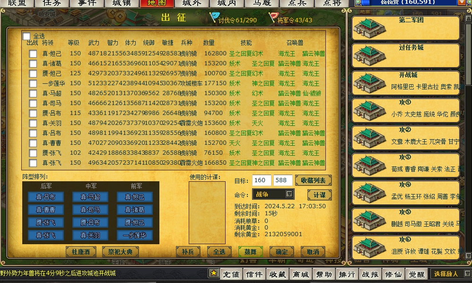Image resolution: width=472 pixels, height=283 pixels.
Task: Click the 第二军团 city building icon
Action: click(x=370, y=28)
